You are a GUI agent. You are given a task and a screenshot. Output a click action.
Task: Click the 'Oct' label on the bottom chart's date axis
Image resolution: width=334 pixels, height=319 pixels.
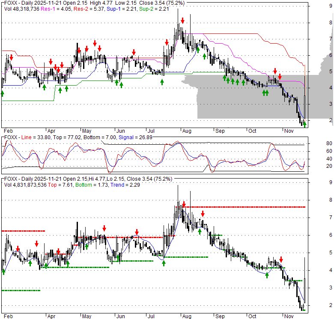252,316
